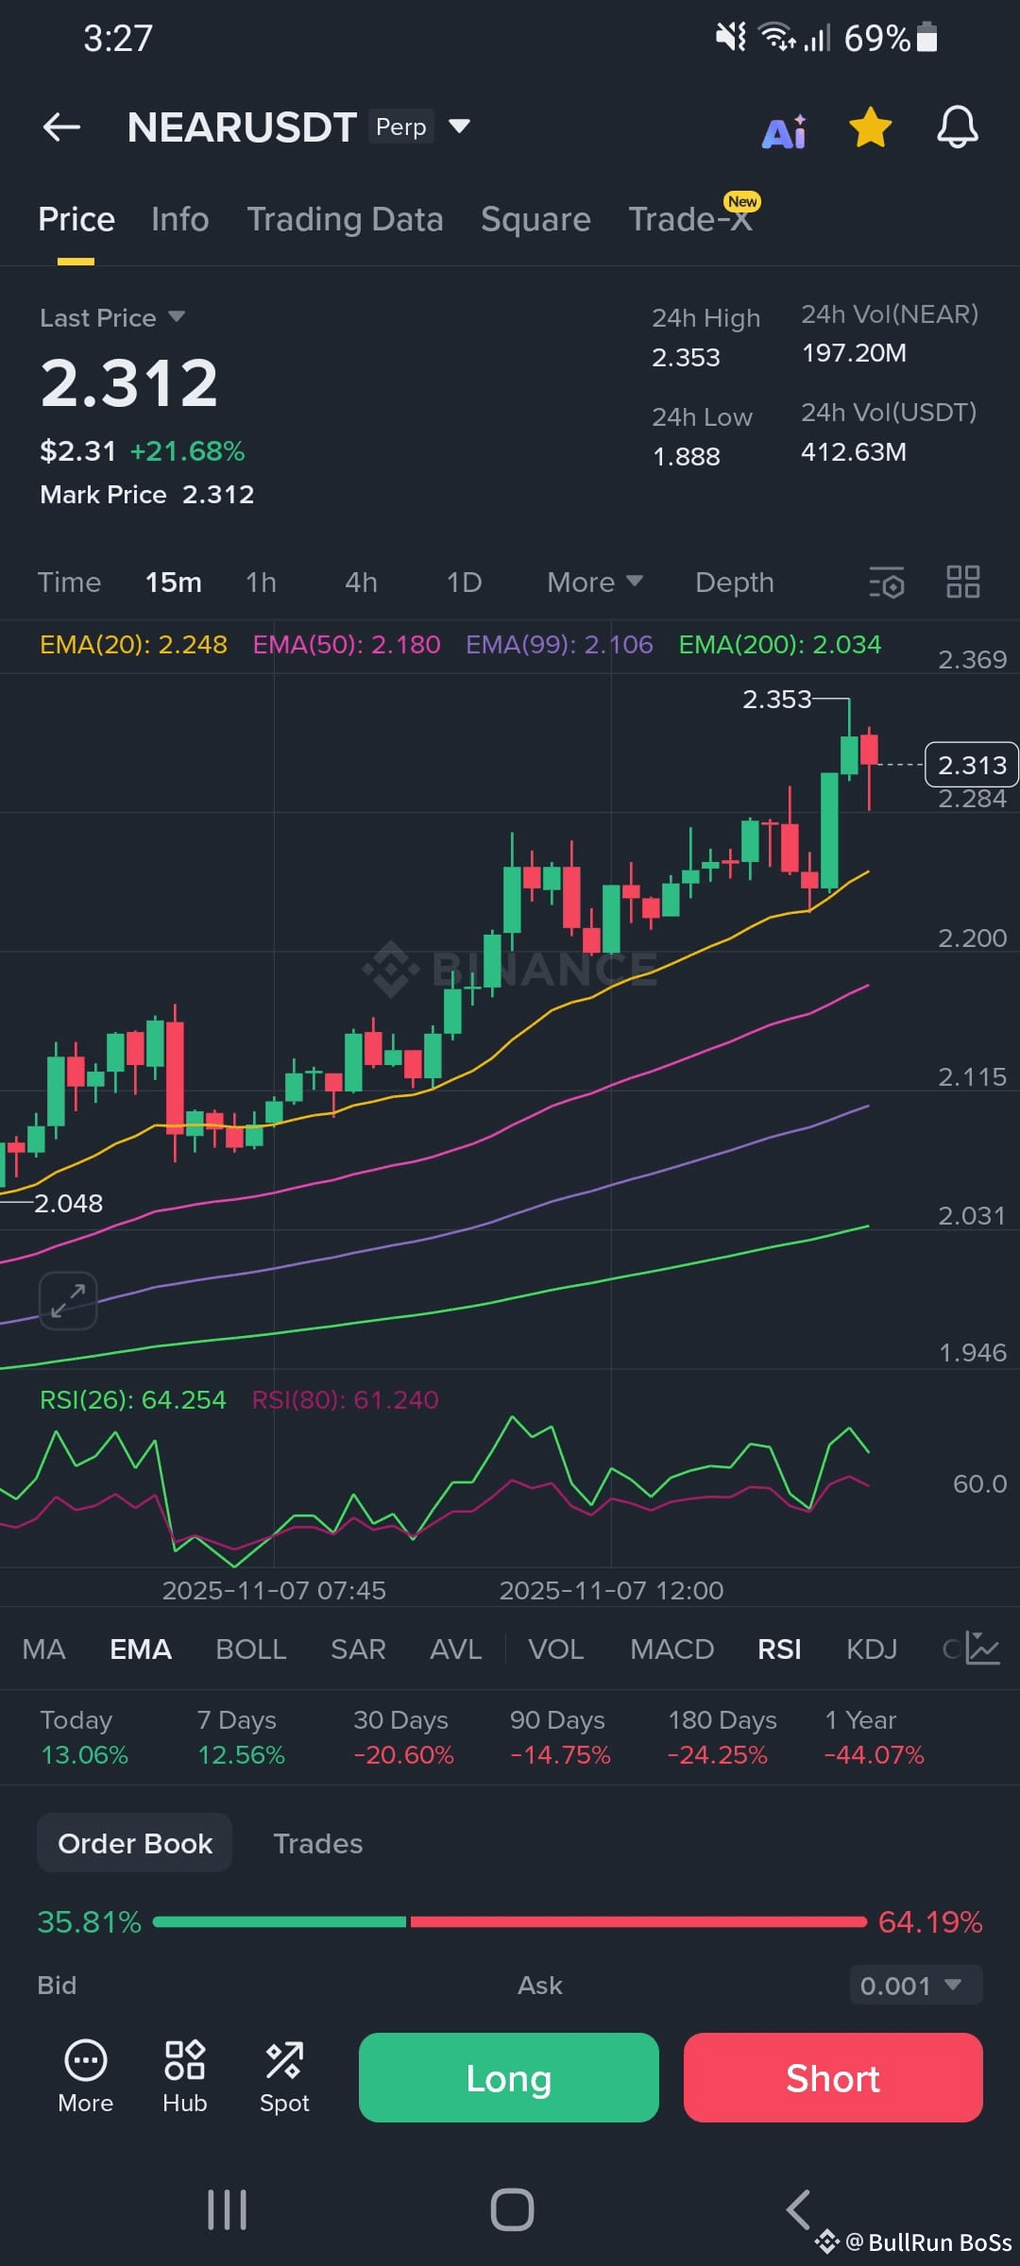1020x2266 pixels.
Task: Tap the back arrow icon
Action: point(62,127)
